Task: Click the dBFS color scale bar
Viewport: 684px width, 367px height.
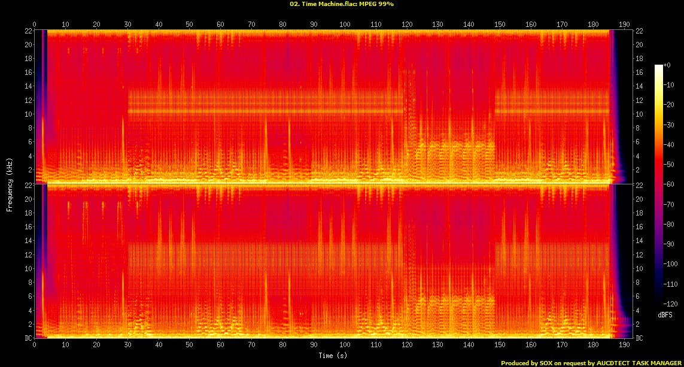Action: pyautogui.click(x=659, y=185)
